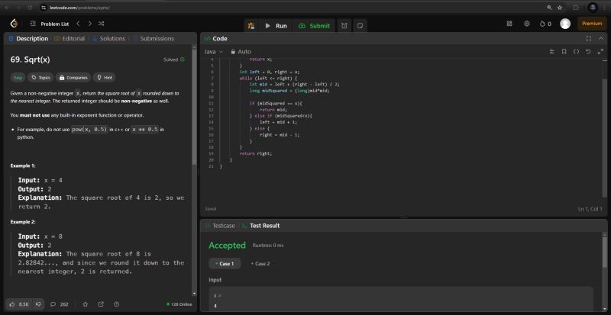Go to the previous problem arrow
Image resolution: width=611 pixels, height=315 pixels.
tap(78, 24)
